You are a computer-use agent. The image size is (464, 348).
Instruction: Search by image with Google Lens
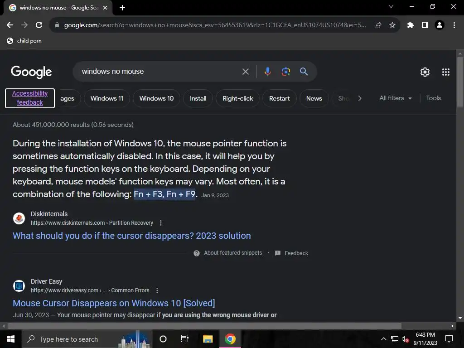click(x=286, y=72)
